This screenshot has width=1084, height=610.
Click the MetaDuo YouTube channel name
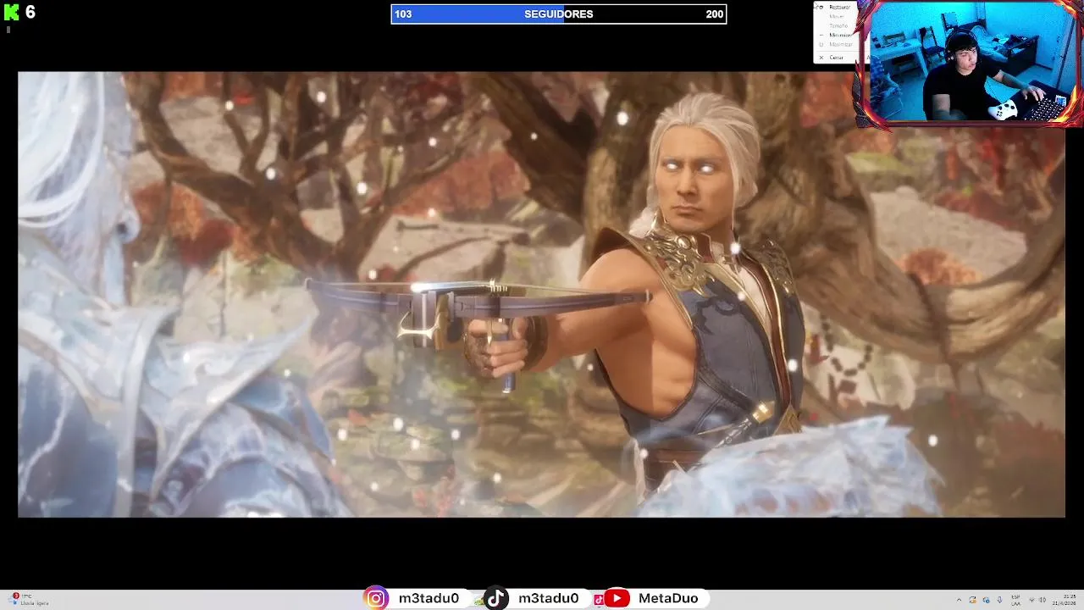(668, 598)
